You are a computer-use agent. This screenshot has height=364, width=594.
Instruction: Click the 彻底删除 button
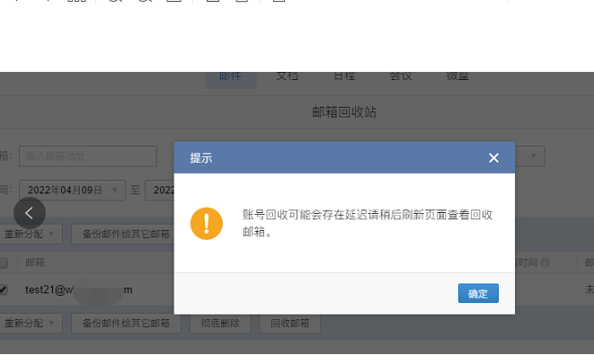220,324
